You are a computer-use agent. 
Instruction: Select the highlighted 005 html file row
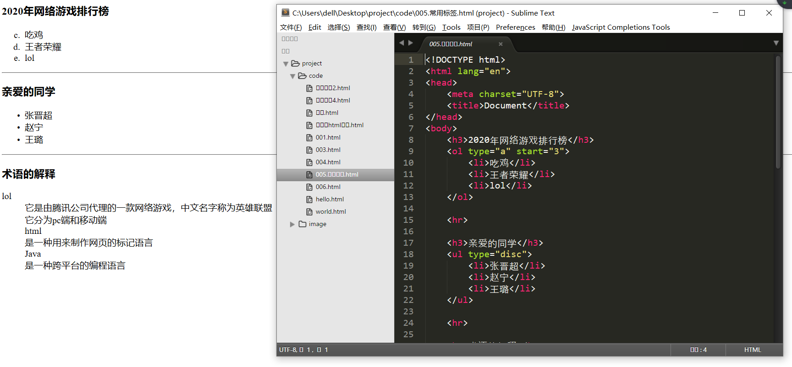(x=335, y=174)
